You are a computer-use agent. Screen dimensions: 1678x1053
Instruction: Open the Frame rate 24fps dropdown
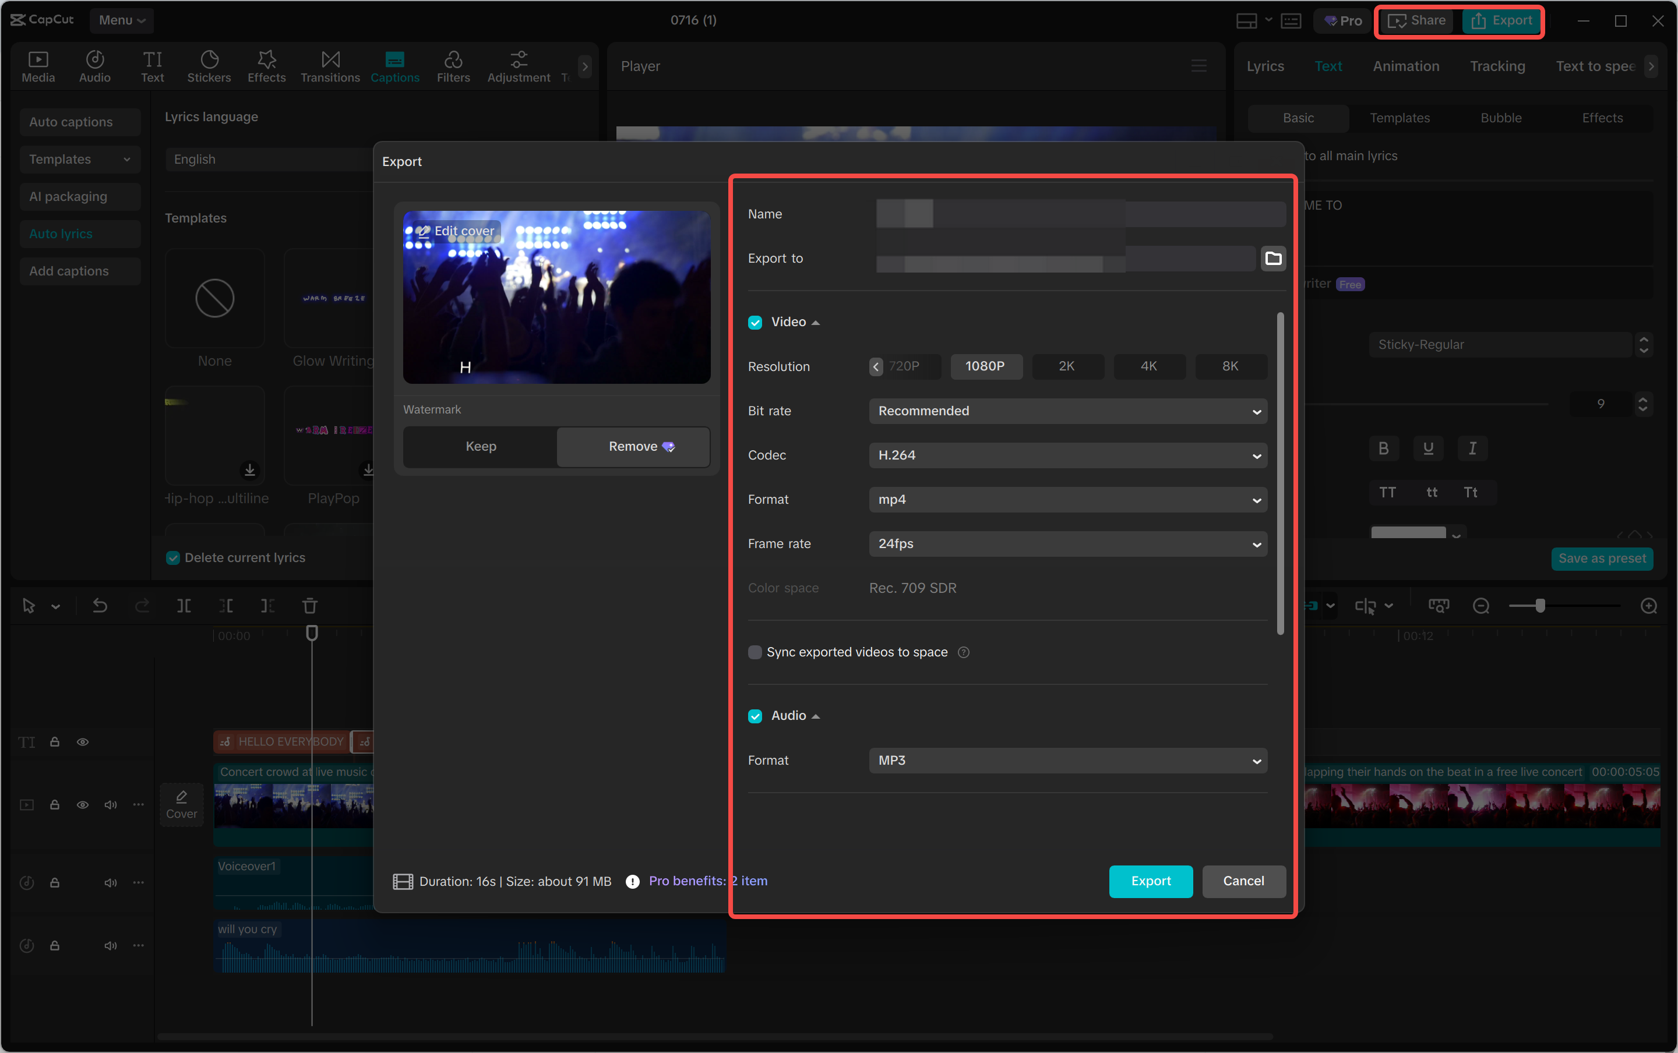[x=1067, y=544]
